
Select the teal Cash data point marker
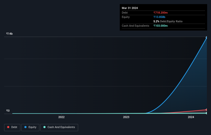[207, 113]
